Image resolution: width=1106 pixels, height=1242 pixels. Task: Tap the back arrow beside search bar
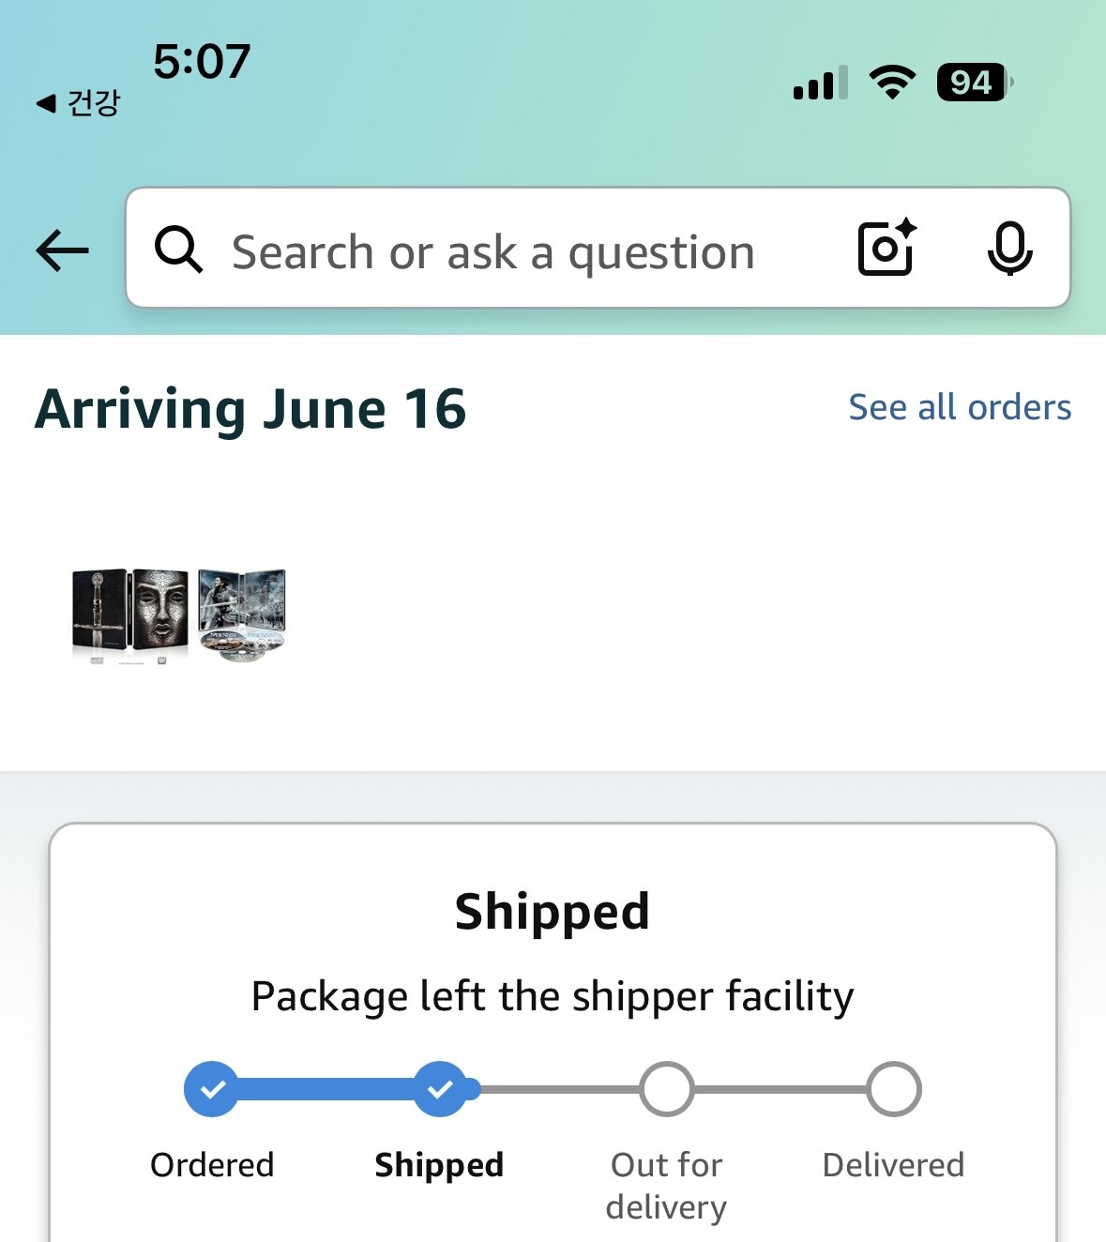coord(62,250)
